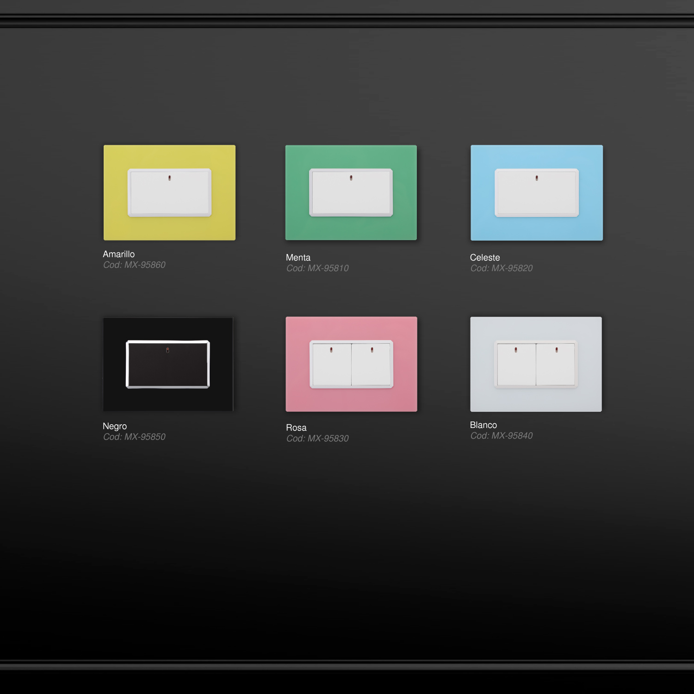Click the code MX-95860 text
The image size is (694, 694).
134,265
